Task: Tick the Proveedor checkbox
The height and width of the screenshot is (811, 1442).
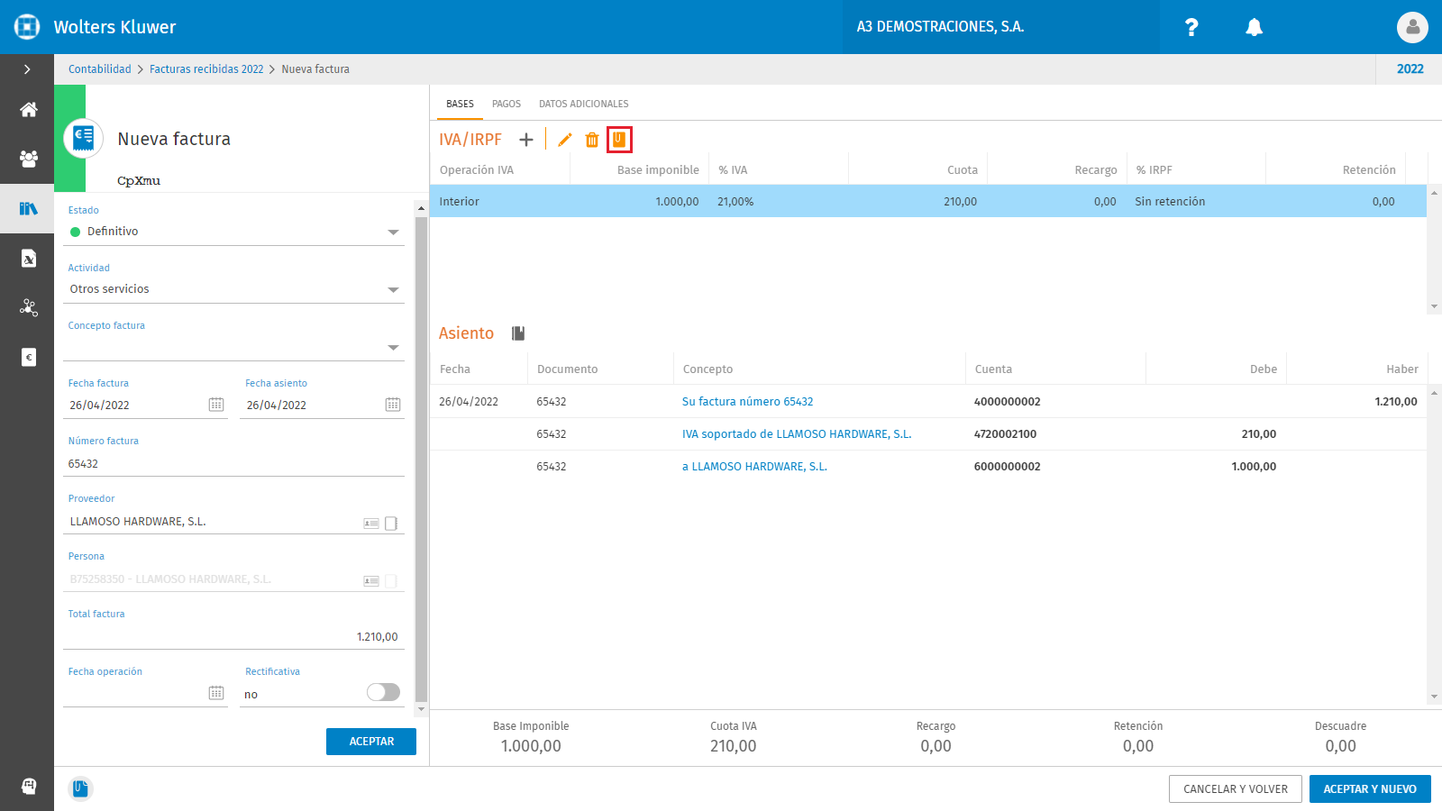Action: point(391,524)
